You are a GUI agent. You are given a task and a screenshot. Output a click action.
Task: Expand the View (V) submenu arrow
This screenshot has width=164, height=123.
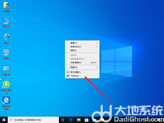tap(97, 43)
